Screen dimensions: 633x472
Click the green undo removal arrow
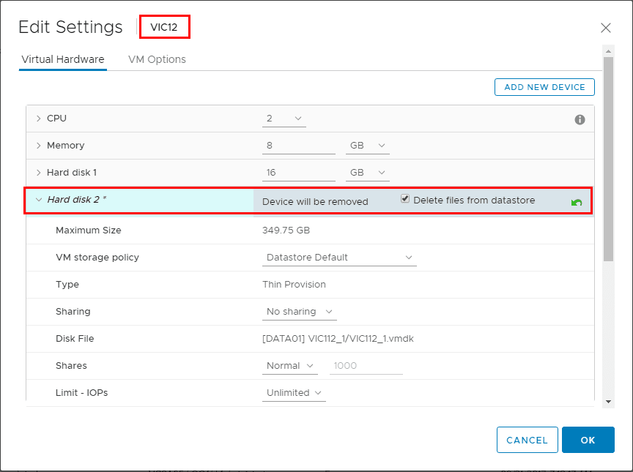tap(577, 203)
